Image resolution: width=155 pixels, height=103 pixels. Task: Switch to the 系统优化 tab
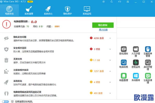(x=48, y=10)
